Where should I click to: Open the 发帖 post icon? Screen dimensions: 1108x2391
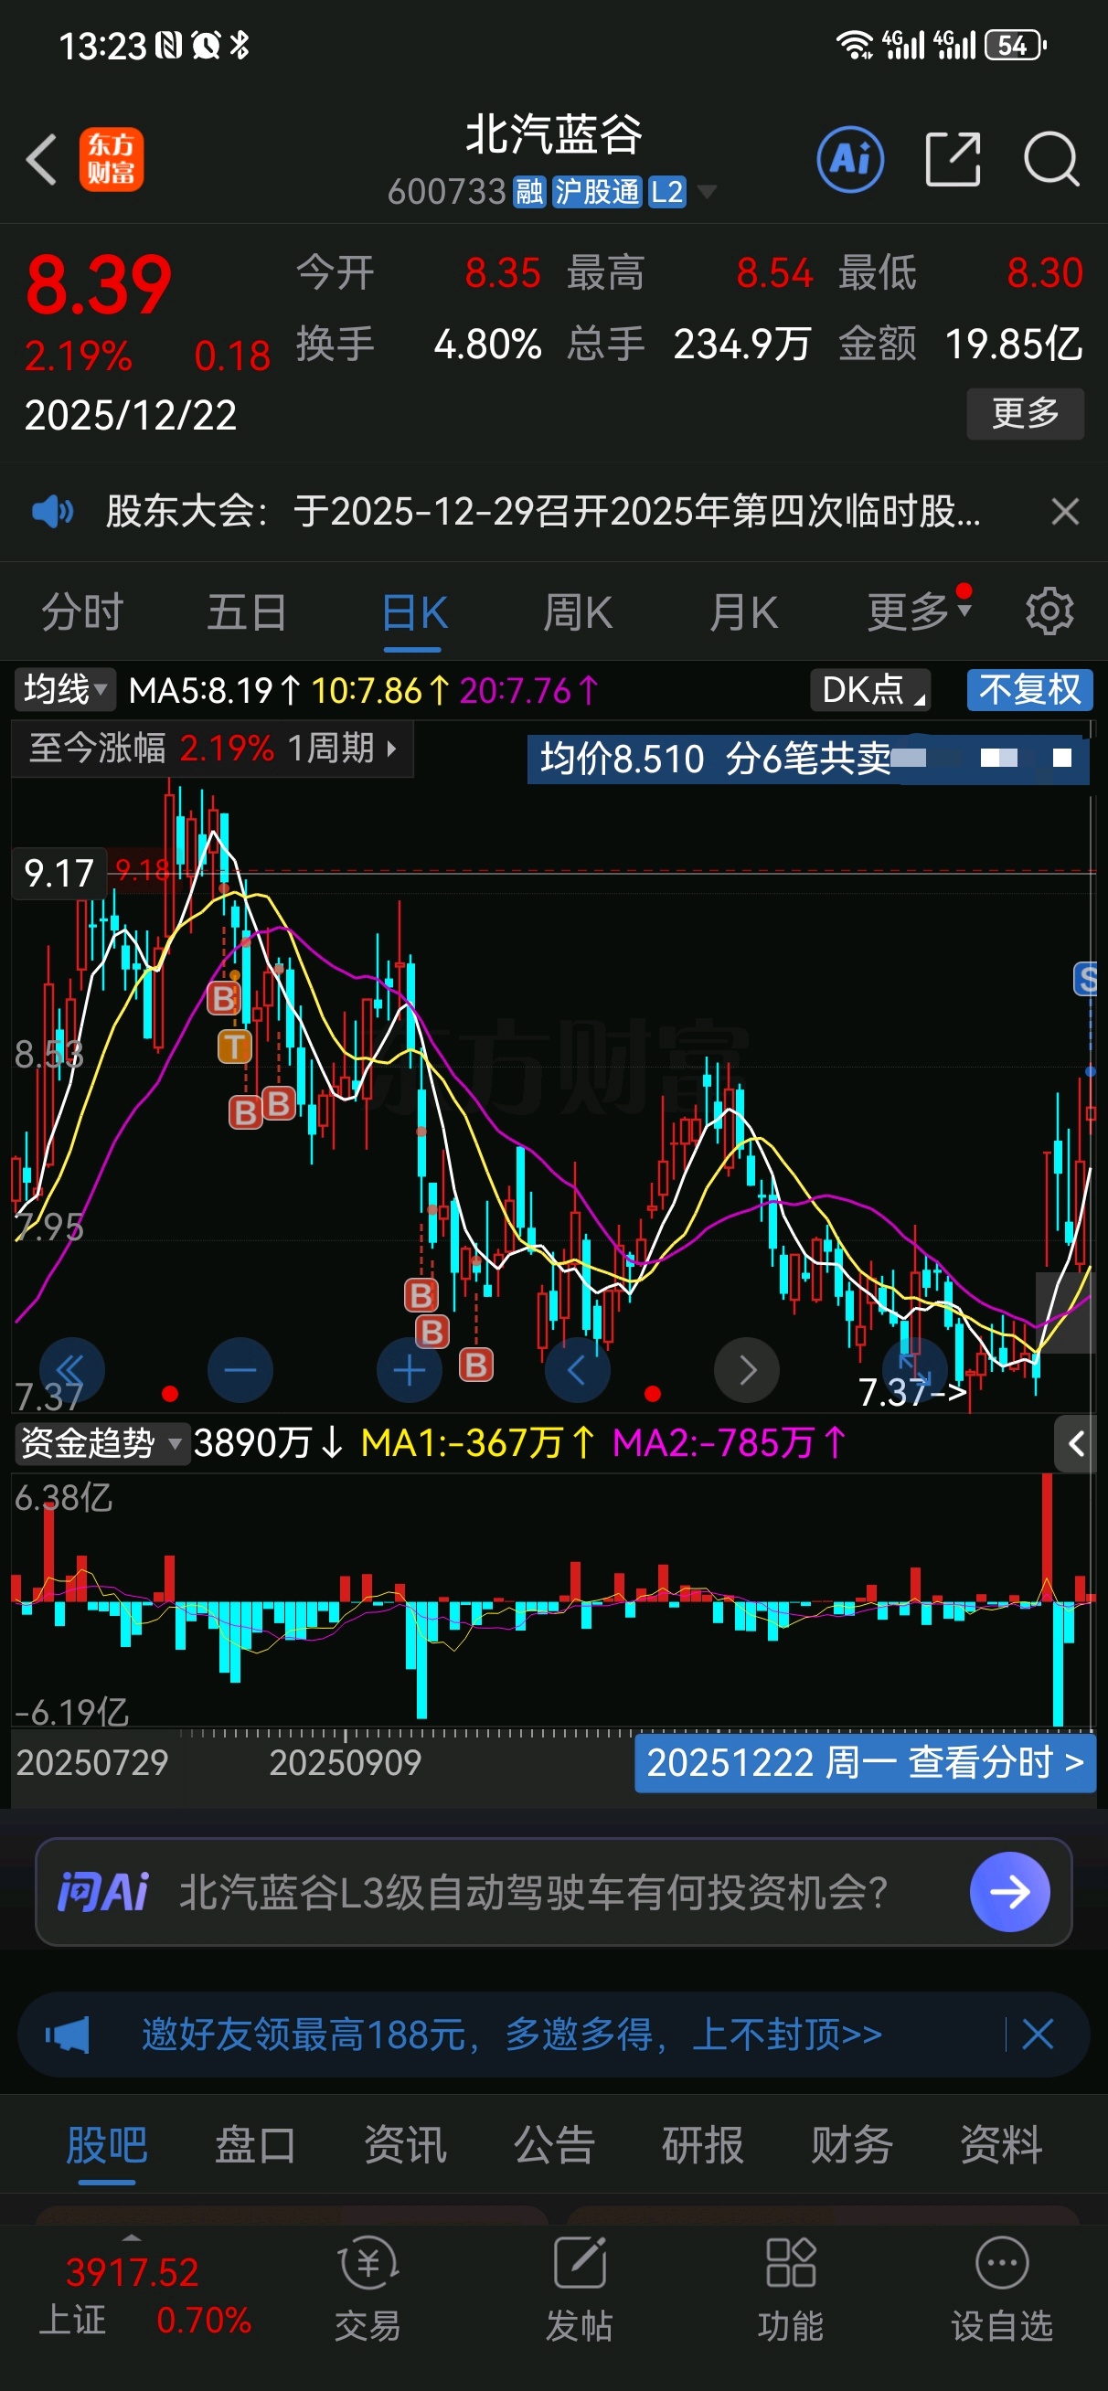coord(579,2288)
